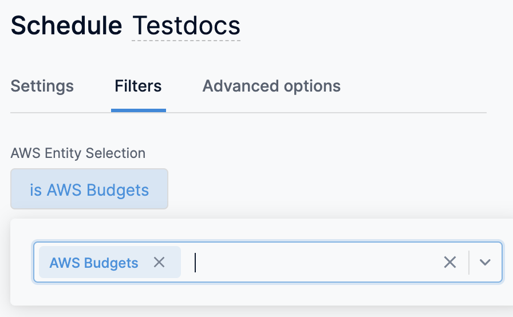Remove the AWS Budgets chip
Screen dimensions: 513x317
pos(159,262)
